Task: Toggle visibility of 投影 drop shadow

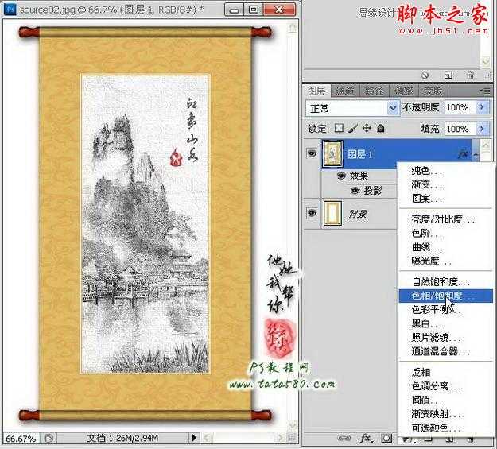Action: point(355,191)
